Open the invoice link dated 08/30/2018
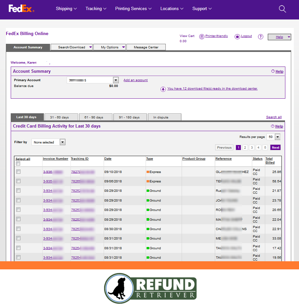Image resolution: width=299 pixels, height=308 pixels. coord(53,229)
